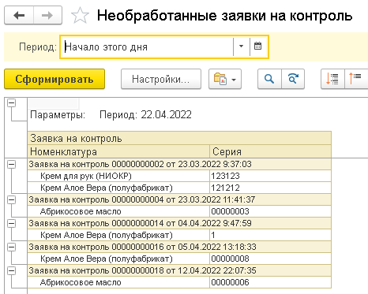The image size is (368, 294).
Task: Collapse group Заявка на контроль 0000000016
Action: click(12, 247)
